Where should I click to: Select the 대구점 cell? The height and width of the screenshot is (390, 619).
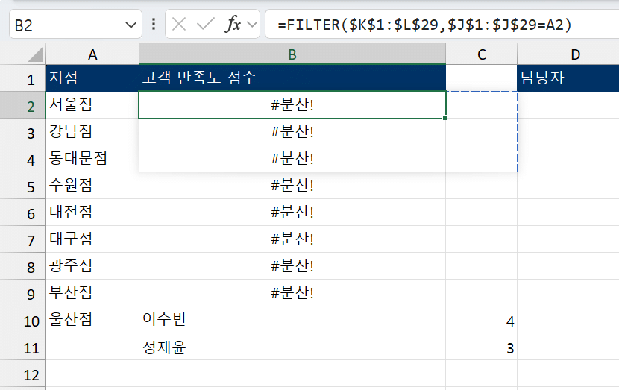click(92, 239)
